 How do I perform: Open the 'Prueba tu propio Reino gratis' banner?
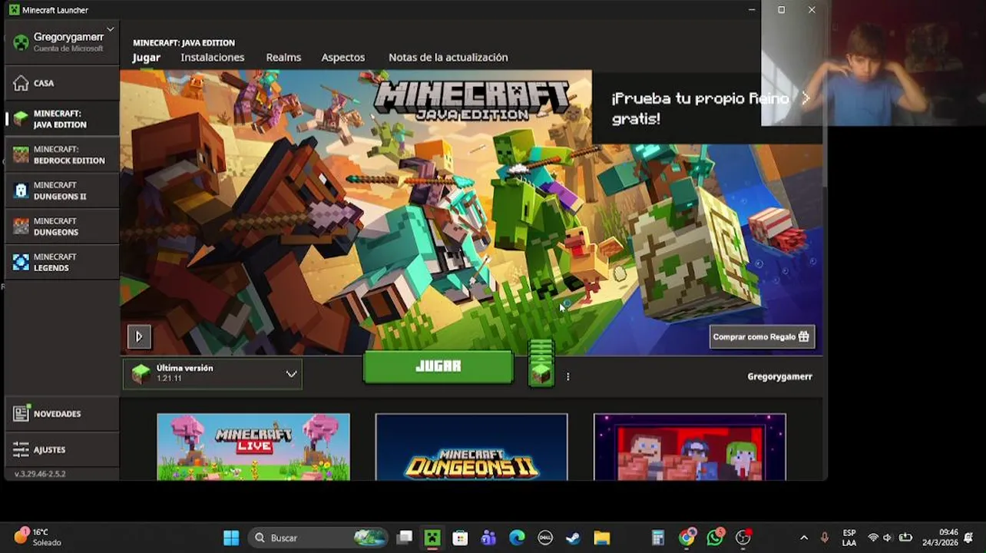pos(706,108)
